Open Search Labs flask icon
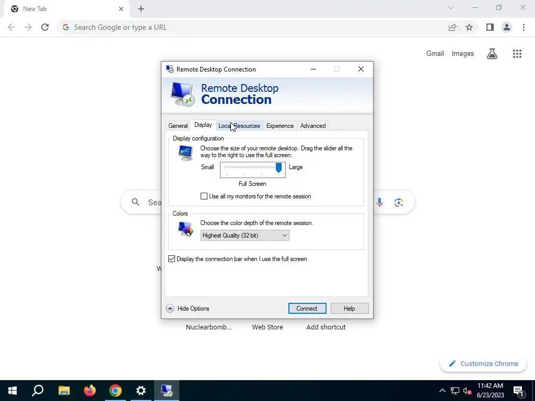535x401 pixels. click(x=492, y=54)
